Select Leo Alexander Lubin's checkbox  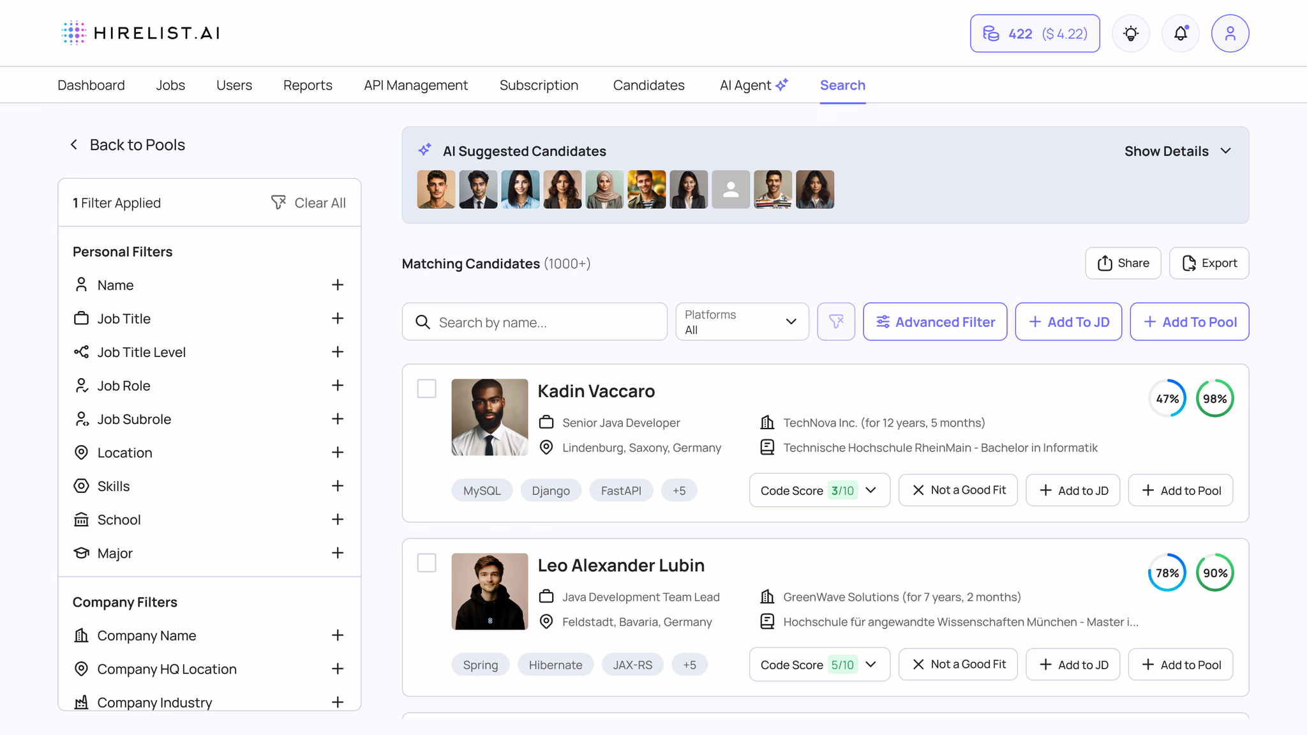426,563
